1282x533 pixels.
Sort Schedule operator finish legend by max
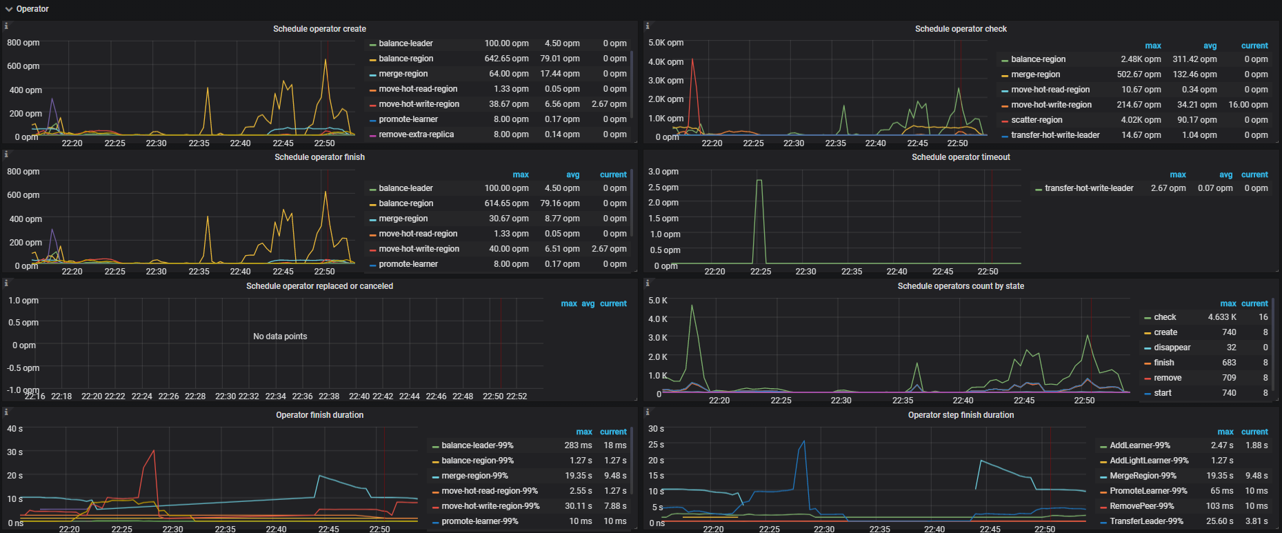pyautogui.click(x=521, y=174)
